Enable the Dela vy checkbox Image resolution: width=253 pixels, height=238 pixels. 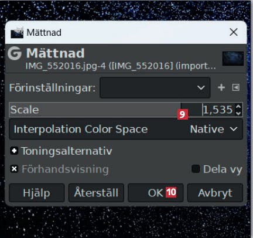click(196, 169)
